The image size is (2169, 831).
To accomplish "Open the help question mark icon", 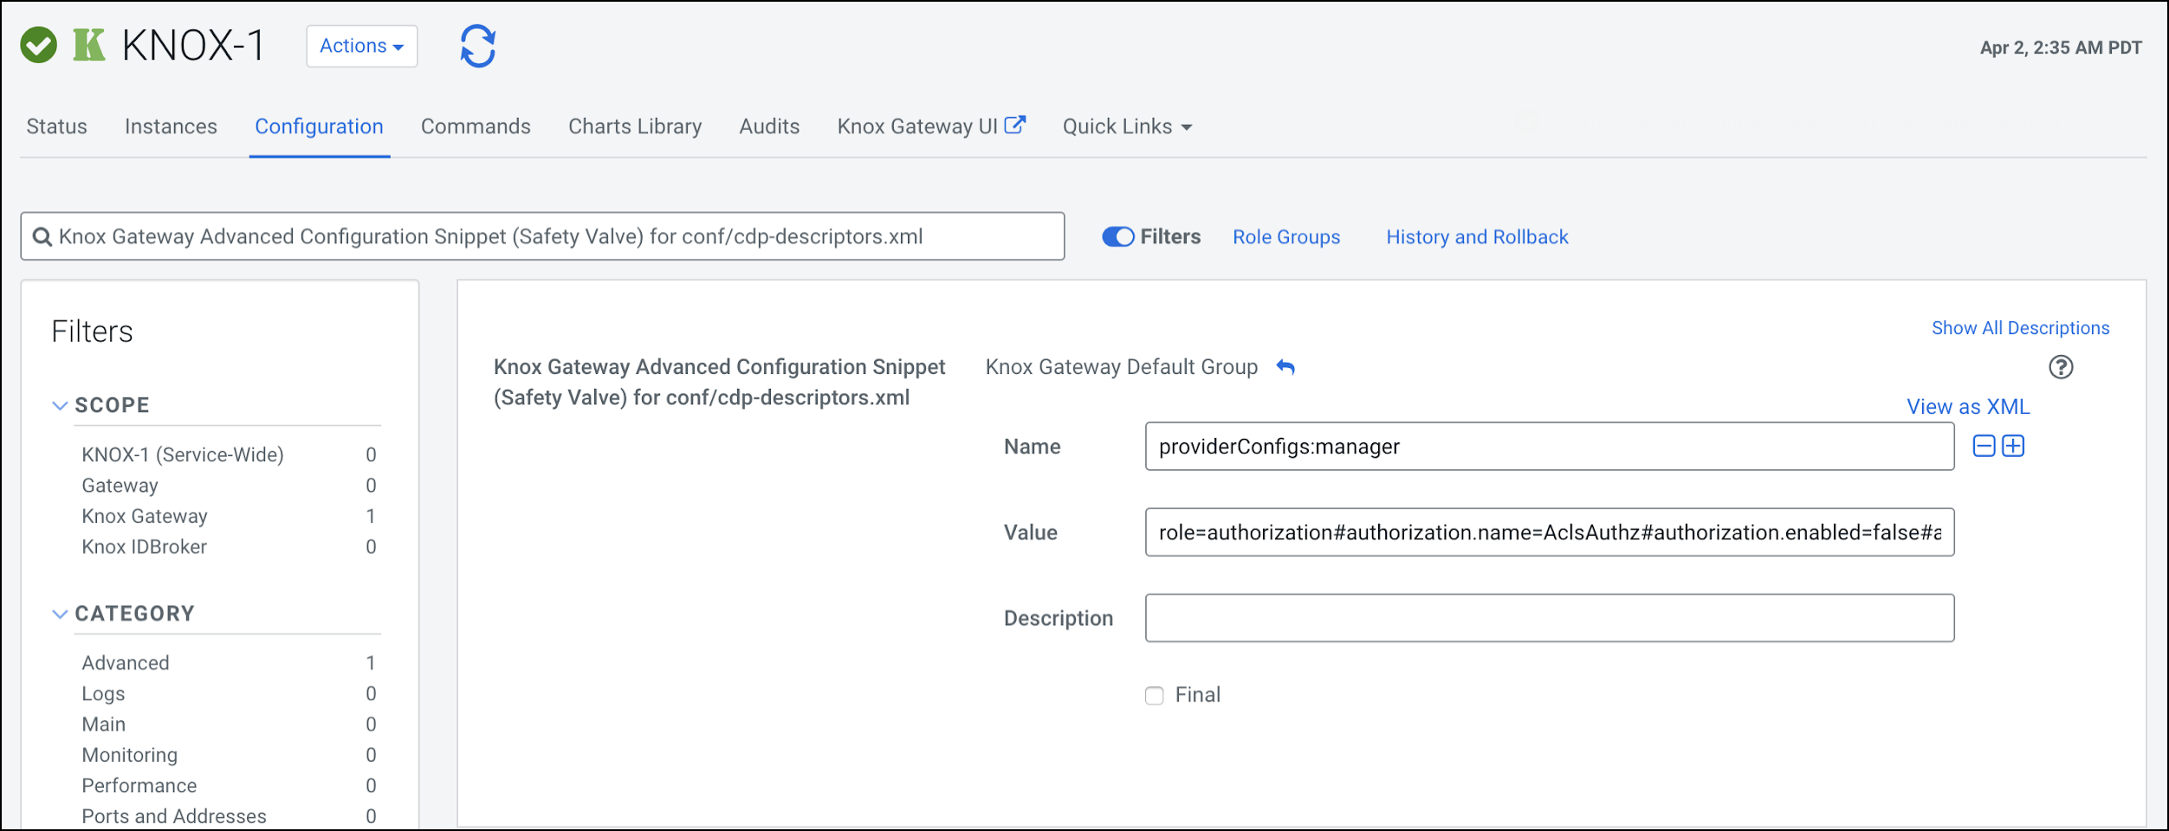I will 2061,367.
